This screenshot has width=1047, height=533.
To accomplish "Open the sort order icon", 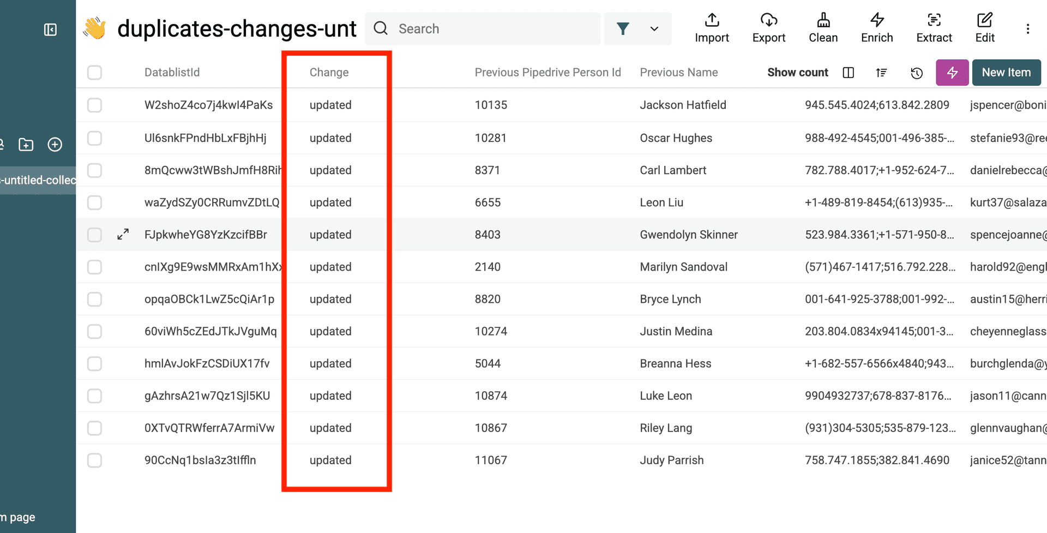I will click(881, 73).
